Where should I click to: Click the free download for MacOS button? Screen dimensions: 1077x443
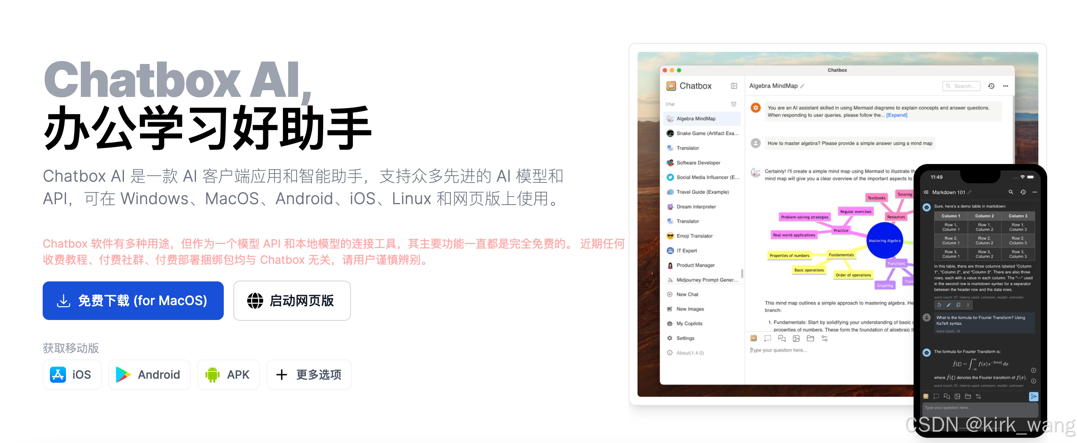133,300
